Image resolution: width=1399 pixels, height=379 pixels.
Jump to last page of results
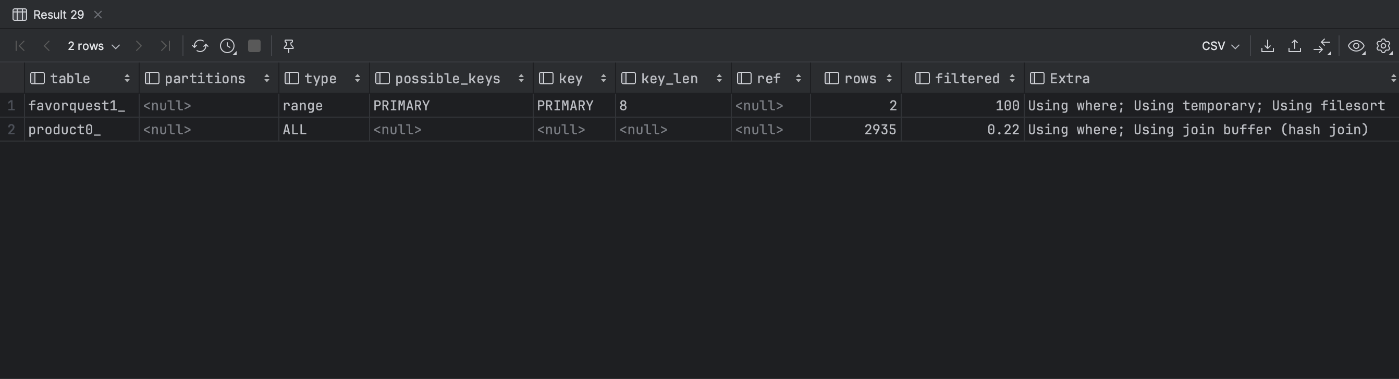coord(165,46)
